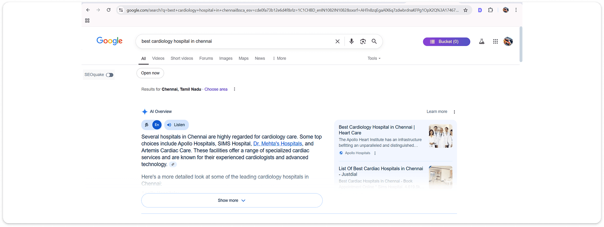
Task: Reload the current page
Action: (109, 10)
